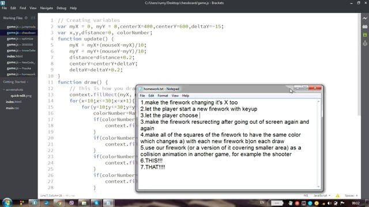Open the Brackets View menu
The width and height of the screenshot is (369, 207).
pos(33,8)
